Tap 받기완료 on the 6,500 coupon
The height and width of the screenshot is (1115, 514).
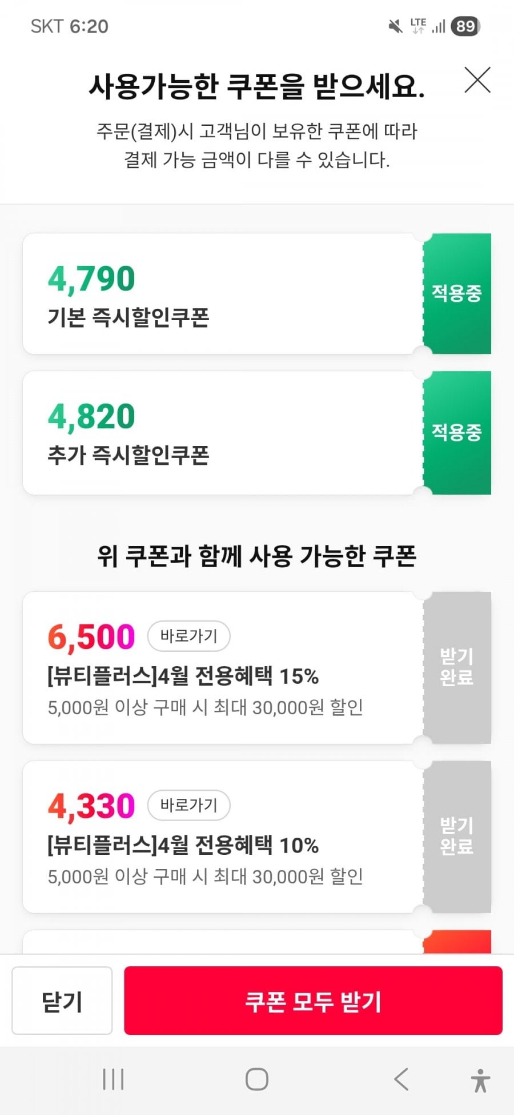(456, 667)
